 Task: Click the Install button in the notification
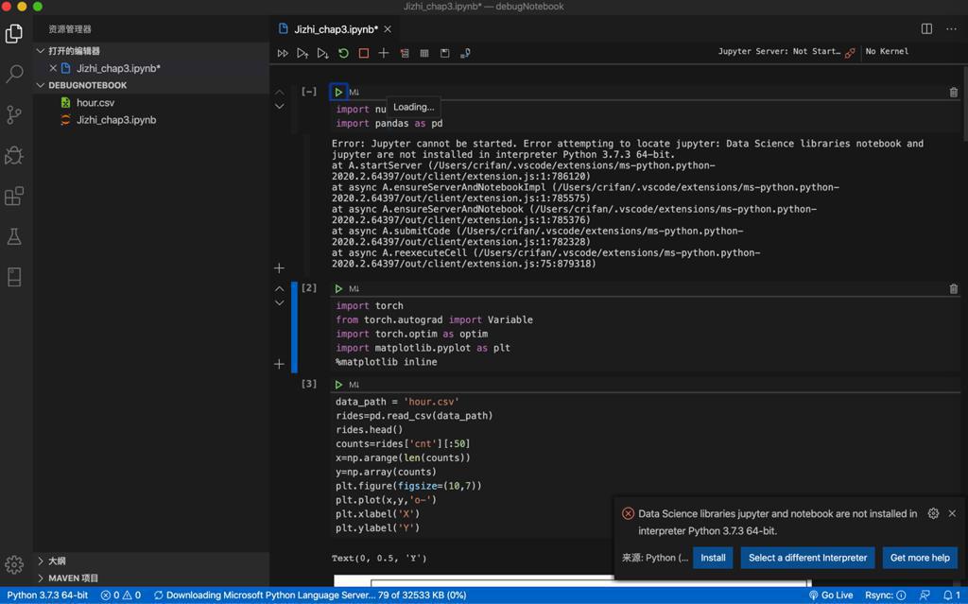tap(713, 558)
